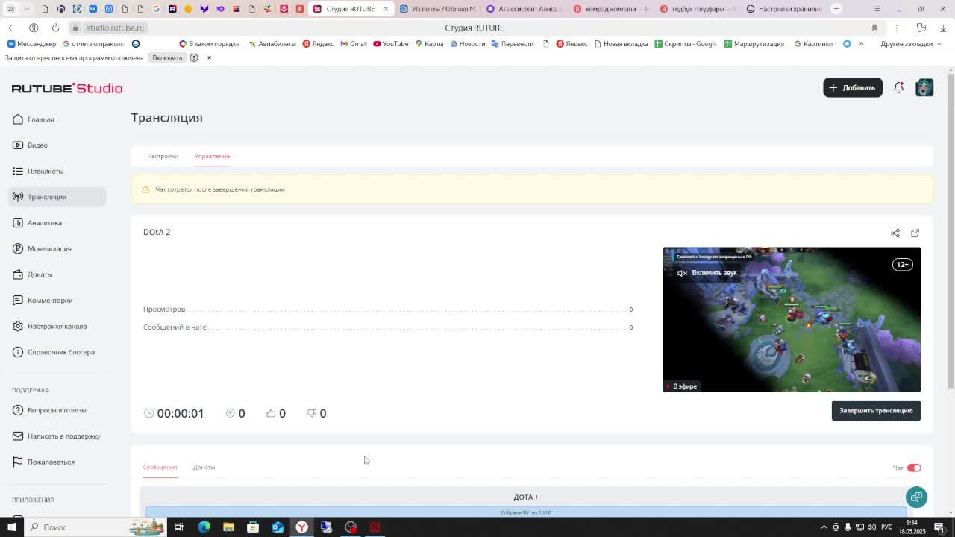Switch to Настройки tab

[x=163, y=156]
